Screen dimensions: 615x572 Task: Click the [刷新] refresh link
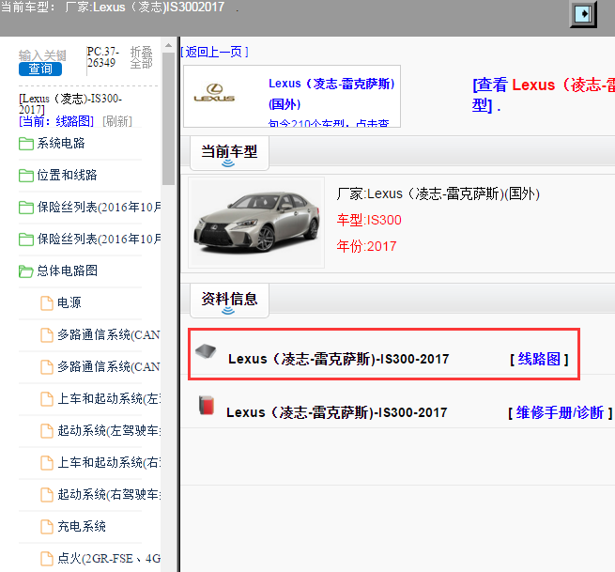point(117,121)
